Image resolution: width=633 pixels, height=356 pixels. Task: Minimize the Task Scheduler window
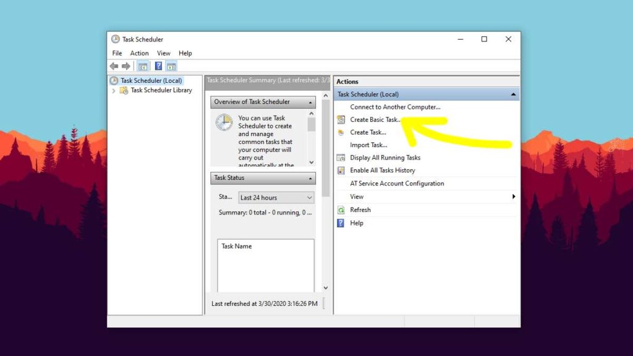pyautogui.click(x=460, y=39)
